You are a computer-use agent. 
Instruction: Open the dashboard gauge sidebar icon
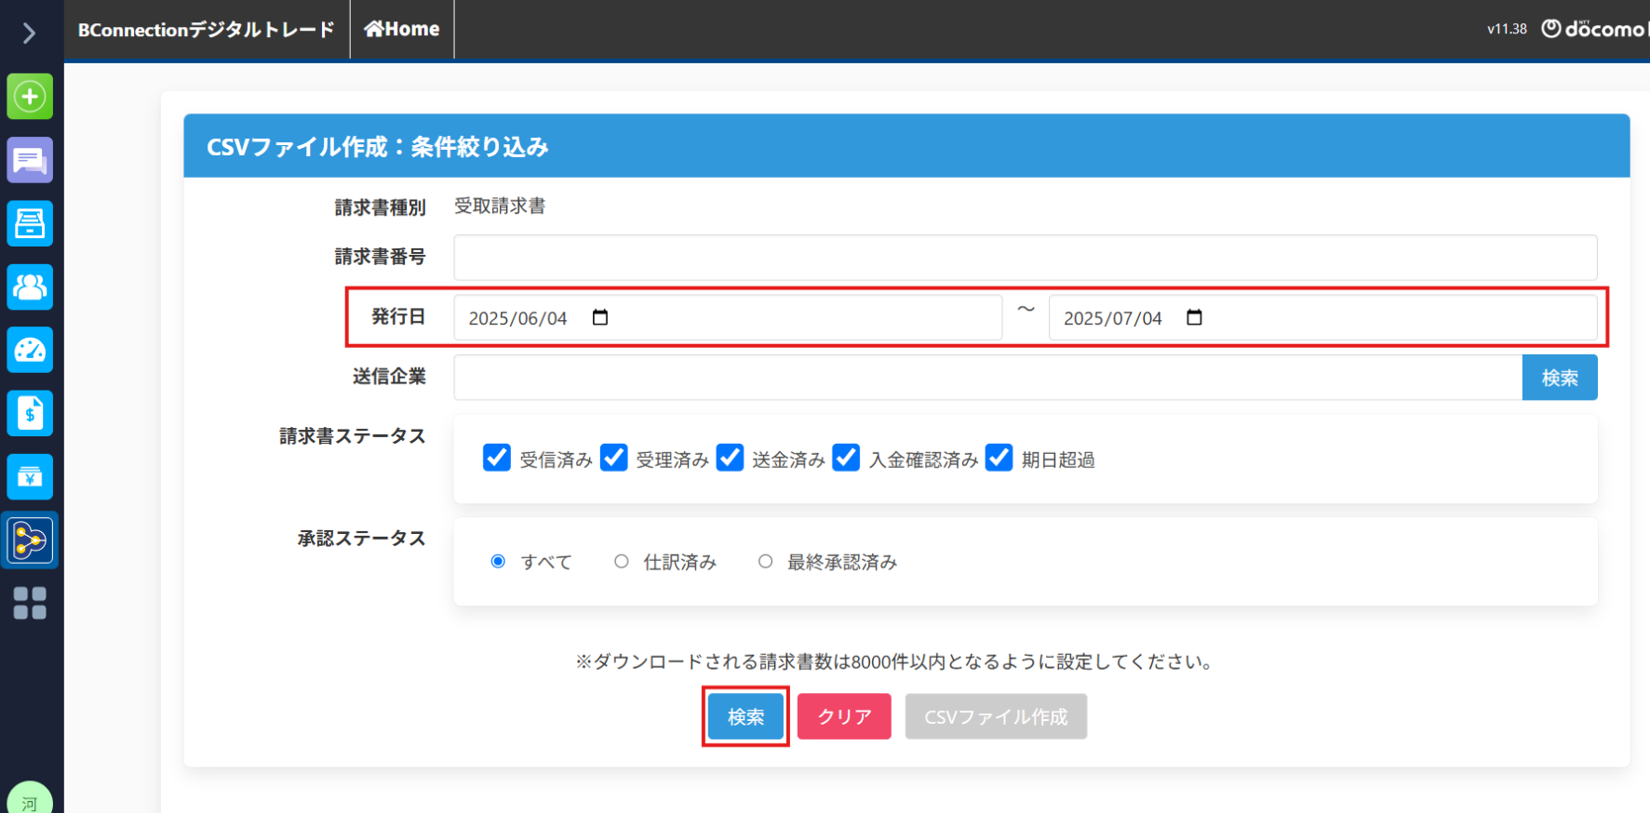click(x=30, y=351)
